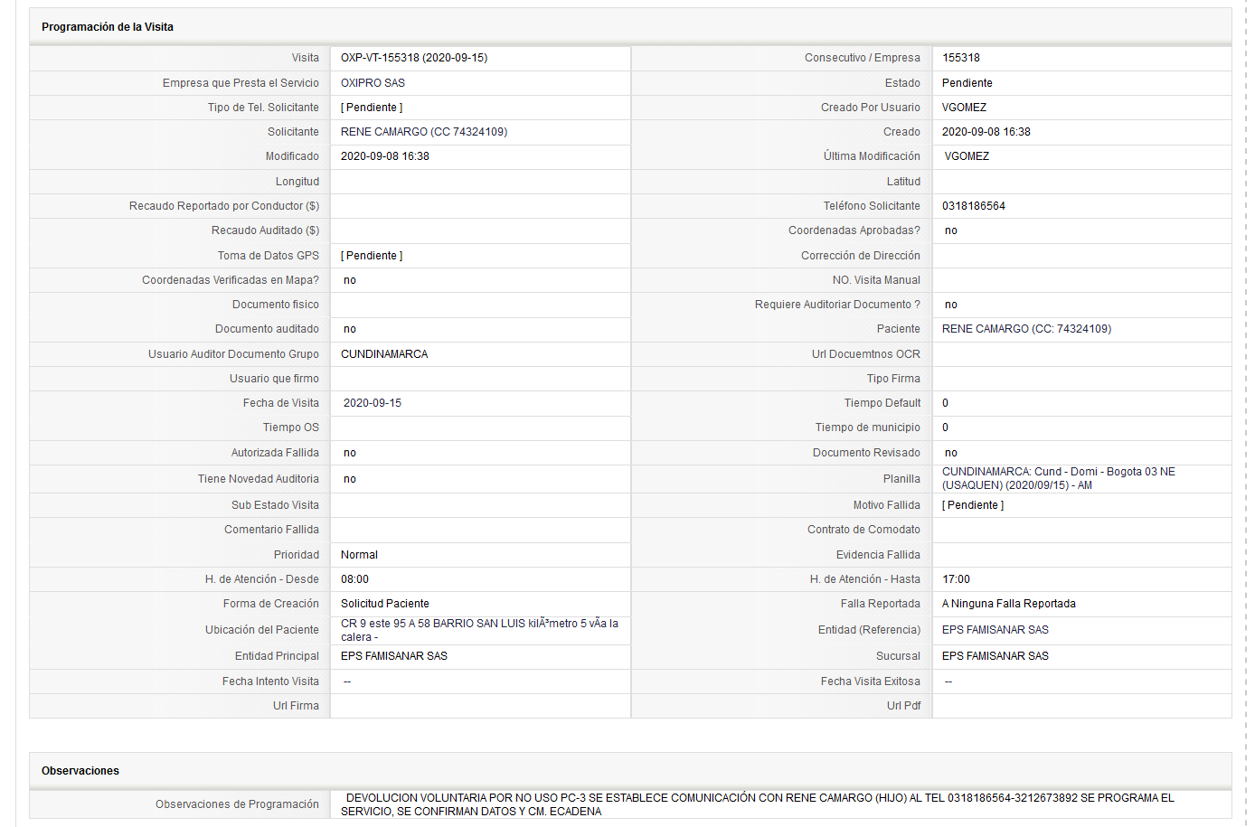Click the Creado date 2020-09-08 16:38

click(x=986, y=132)
